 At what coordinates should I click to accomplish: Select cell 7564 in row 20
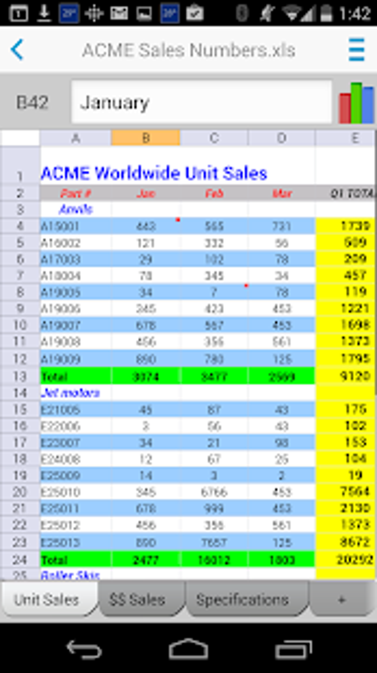346,492
